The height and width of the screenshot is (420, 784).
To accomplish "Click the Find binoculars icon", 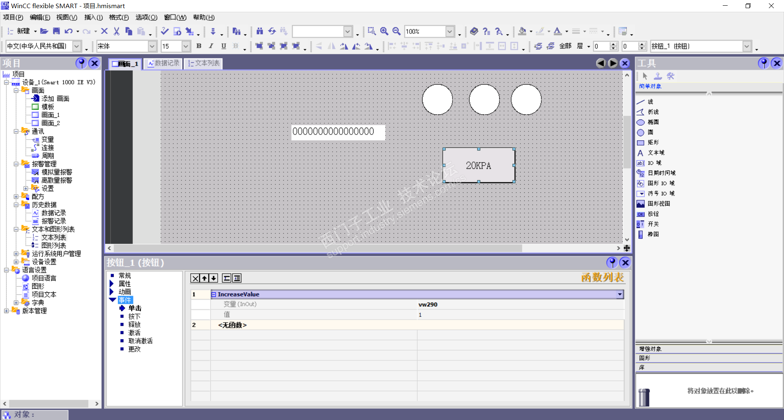I will [260, 31].
